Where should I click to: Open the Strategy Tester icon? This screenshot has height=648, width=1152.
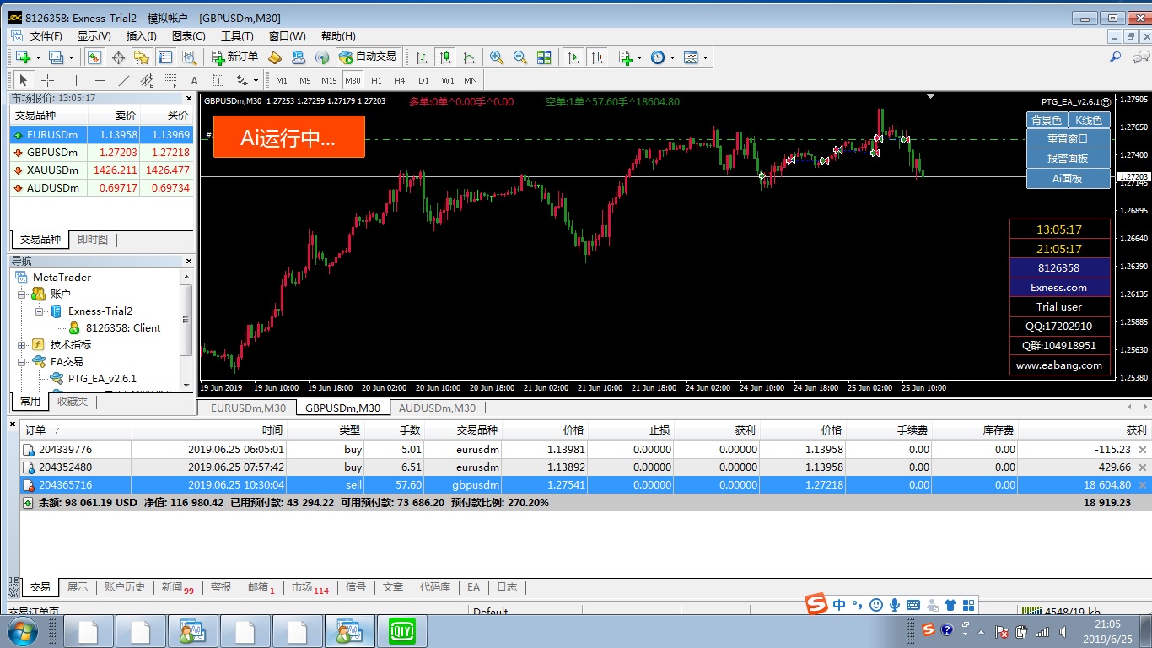coord(189,57)
